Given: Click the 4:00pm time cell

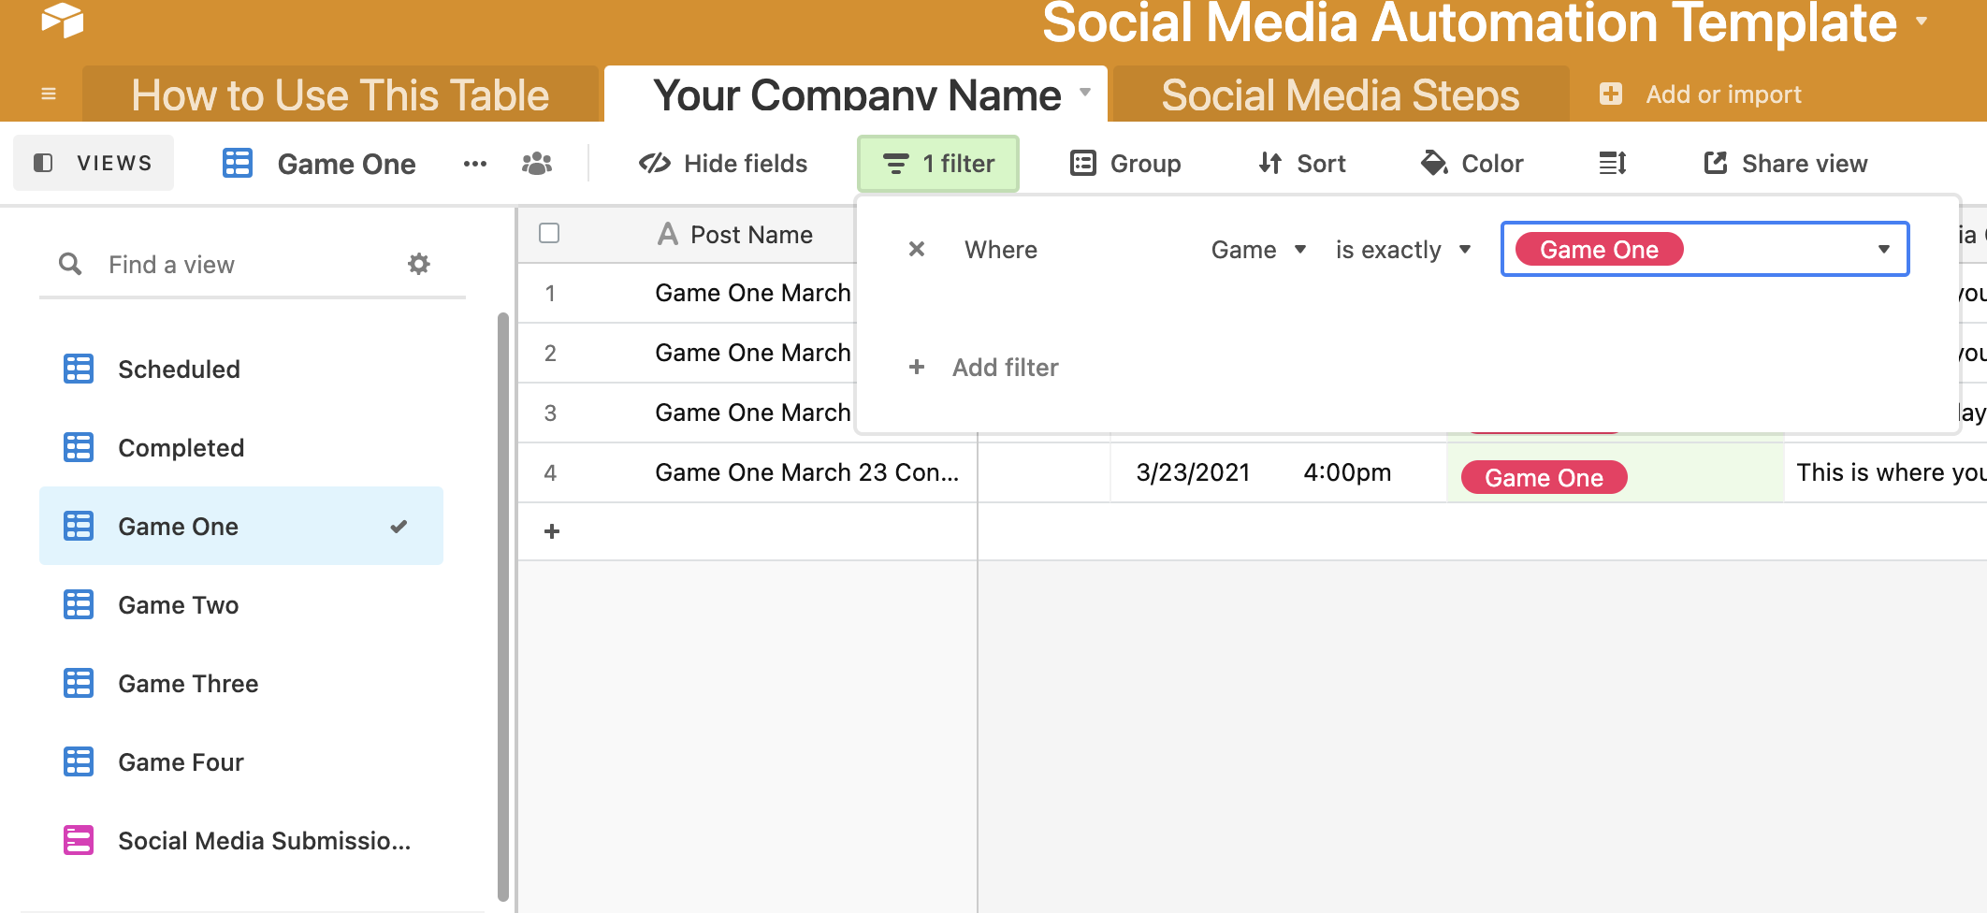Looking at the screenshot, I should pyautogui.click(x=1347, y=472).
